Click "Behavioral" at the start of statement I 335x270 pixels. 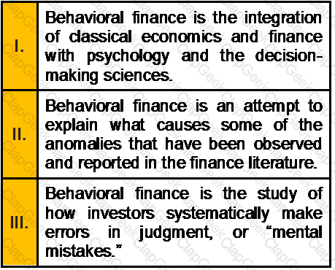84,18
